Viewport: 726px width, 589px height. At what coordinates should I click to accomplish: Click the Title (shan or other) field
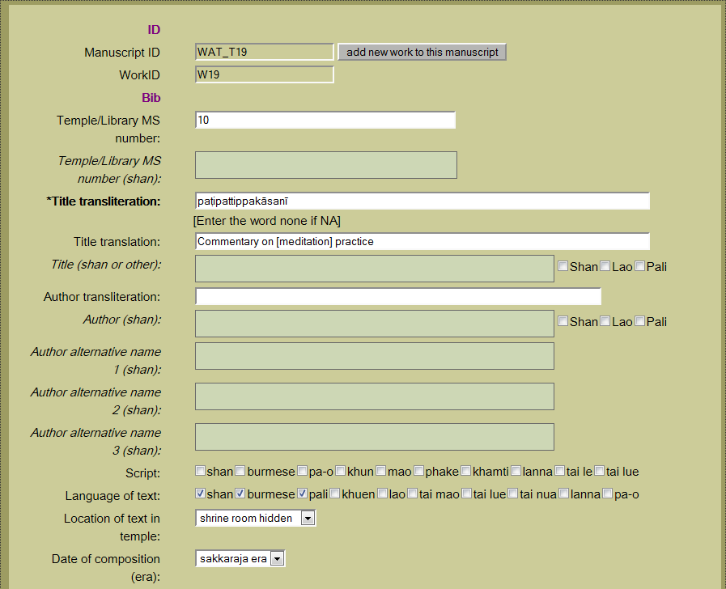point(375,269)
